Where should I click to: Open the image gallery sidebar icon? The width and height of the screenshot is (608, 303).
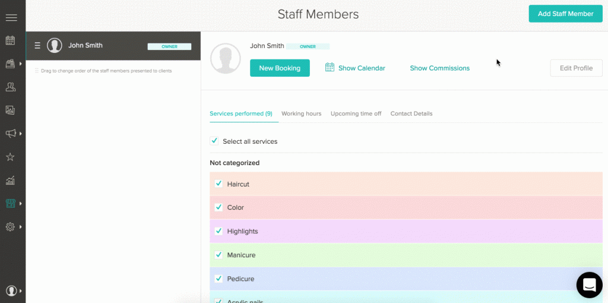pos(11,110)
